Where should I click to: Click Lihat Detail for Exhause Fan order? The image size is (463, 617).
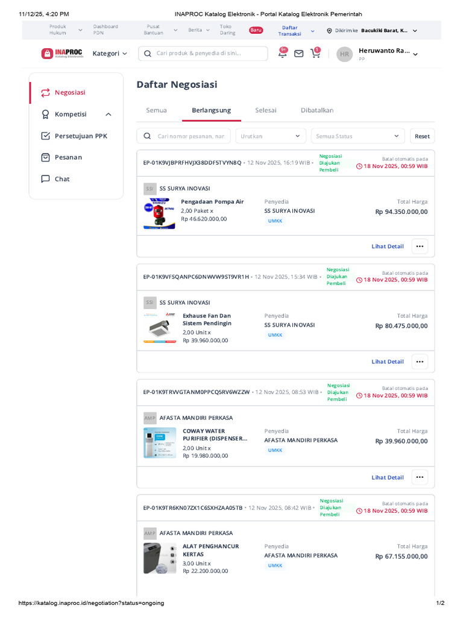coord(388,362)
